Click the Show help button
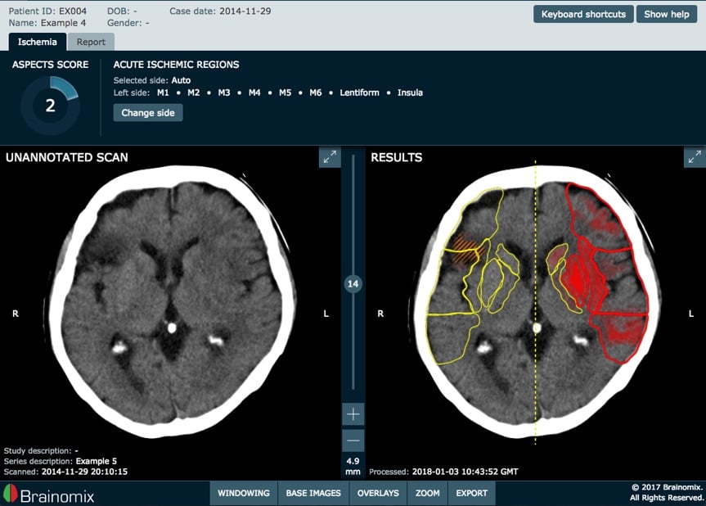The width and height of the screenshot is (706, 506). pos(667,14)
